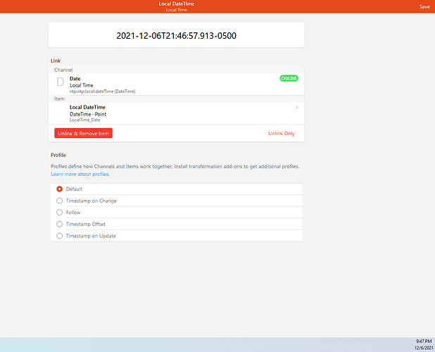Click the ntp:ntp:local:dateTime channel UID text
The image size is (435, 352).
point(102,92)
